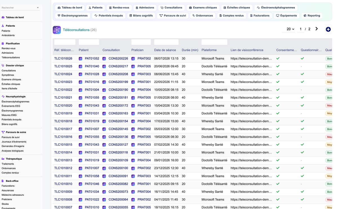
Task: Click the Back-office icon in sidebar
Action: click(3, 181)
